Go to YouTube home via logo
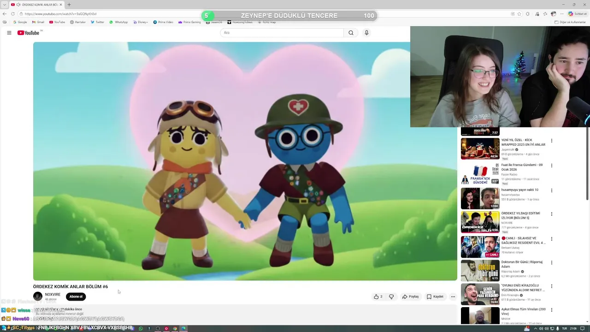The image size is (590, 332). (29, 33)
